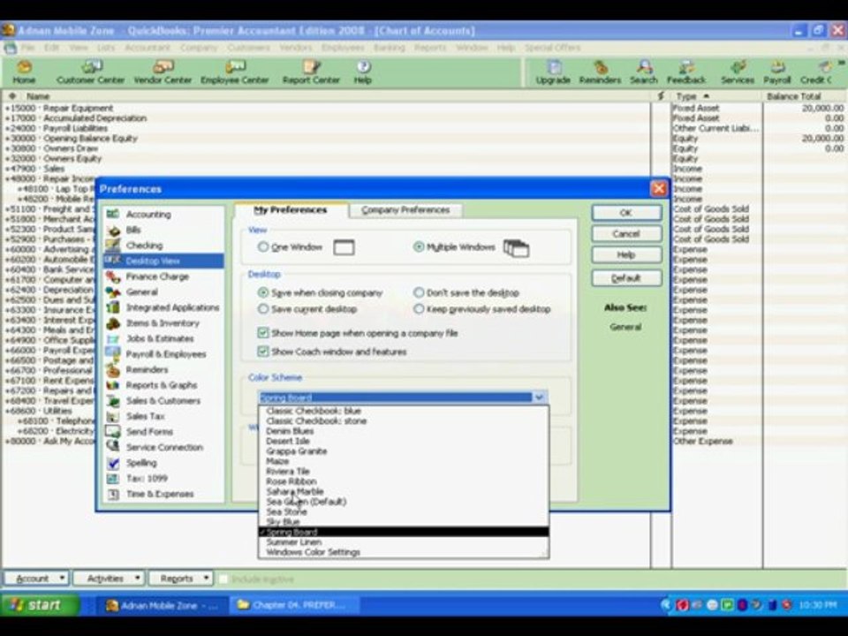Follow the General link under Also See
The width and height of the screenshot is (848, 636).
pyautogui.click(x=625, y=327)
